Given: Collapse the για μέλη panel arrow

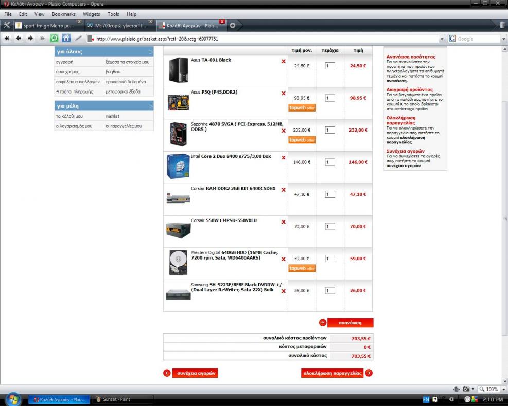Looking at the screenshot, I should point(151,106).
